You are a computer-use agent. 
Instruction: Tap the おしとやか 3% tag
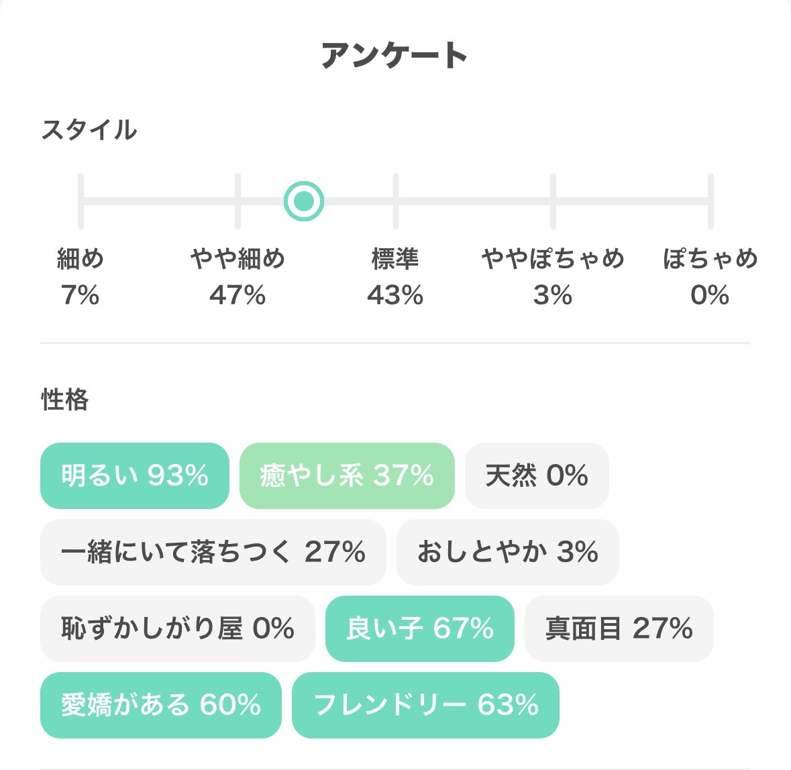coord(507,552)
